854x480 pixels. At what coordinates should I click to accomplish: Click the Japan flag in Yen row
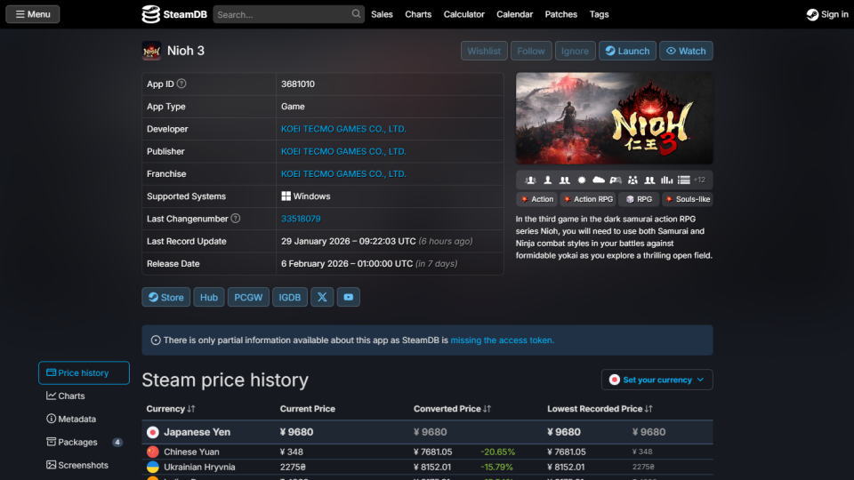pyautogui.click(x=152, y=432)
